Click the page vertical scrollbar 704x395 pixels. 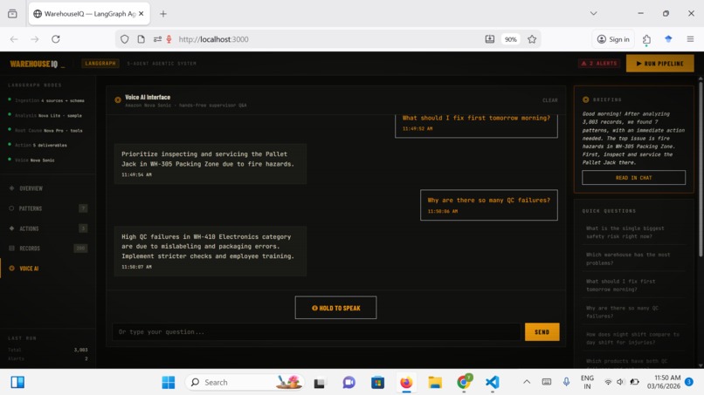coord(701,168)
